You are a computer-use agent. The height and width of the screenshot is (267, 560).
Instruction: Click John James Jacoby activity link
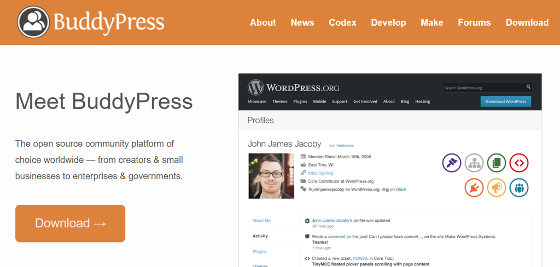point(330,221)
